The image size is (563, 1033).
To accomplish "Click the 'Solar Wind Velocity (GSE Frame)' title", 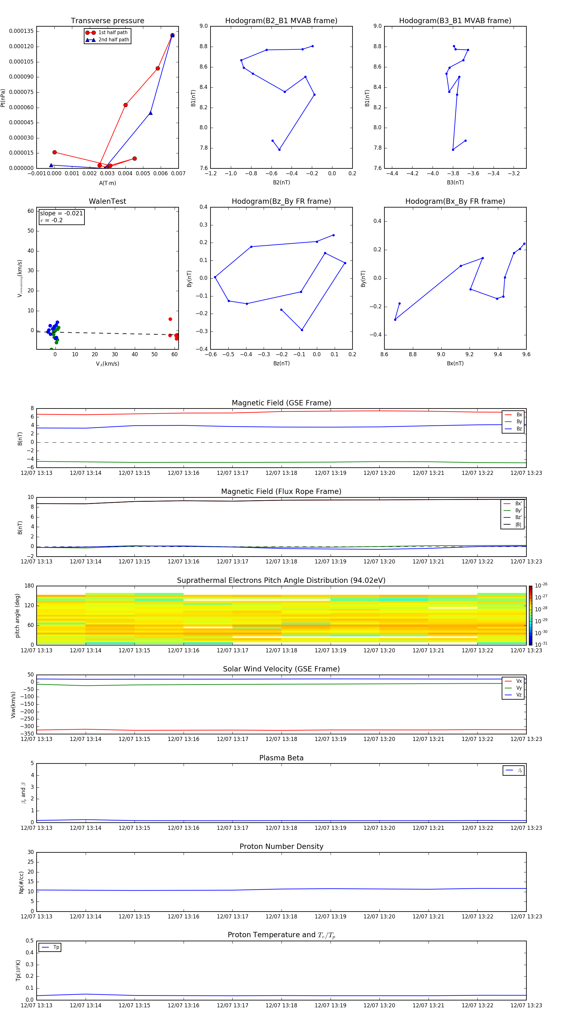I will tap(281, 669).
